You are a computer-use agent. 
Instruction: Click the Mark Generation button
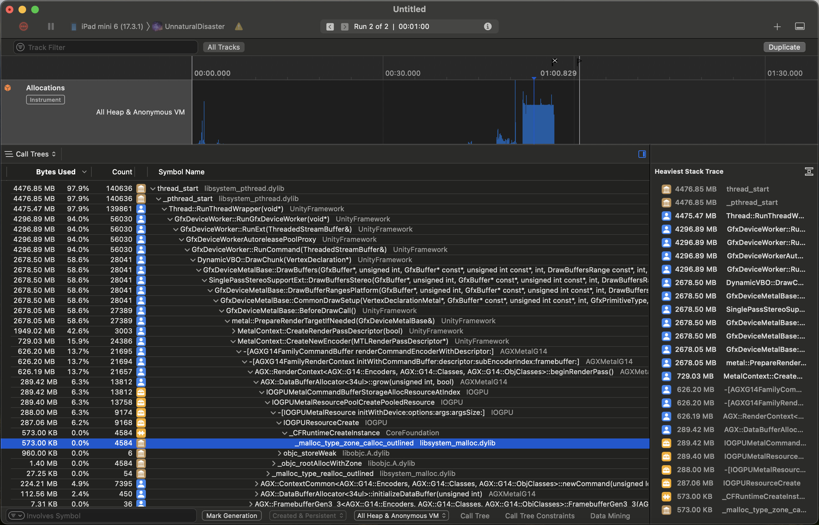[x=231, y=515]
